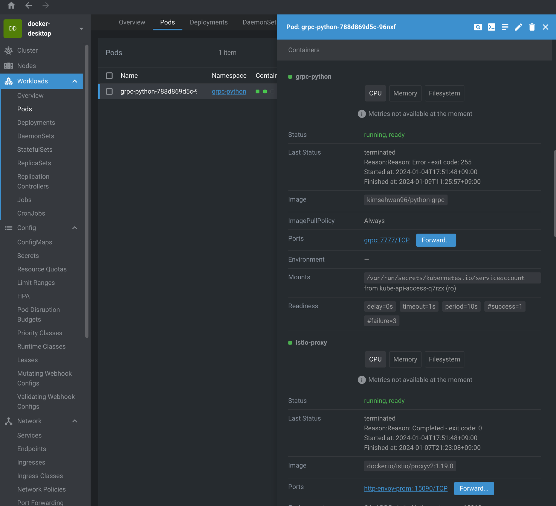This screenshot has height=506, width=556.
Task: Click the Config list icon
Action: [x=9, y=228]
